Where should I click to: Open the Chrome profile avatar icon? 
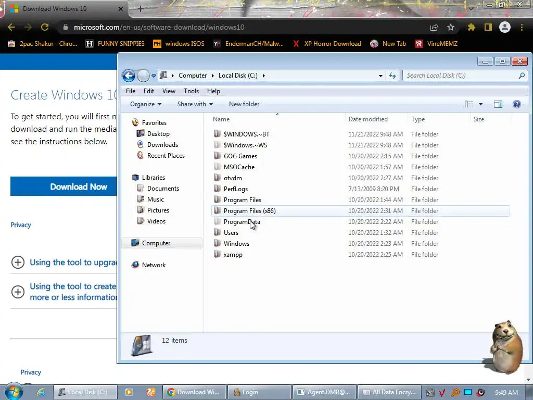[505, 27]
